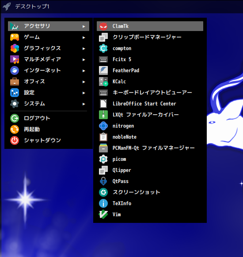This screenshot has height=257, width=243.
Task: Click the 設定 blue sliders icon
Action: click(15, 93)
